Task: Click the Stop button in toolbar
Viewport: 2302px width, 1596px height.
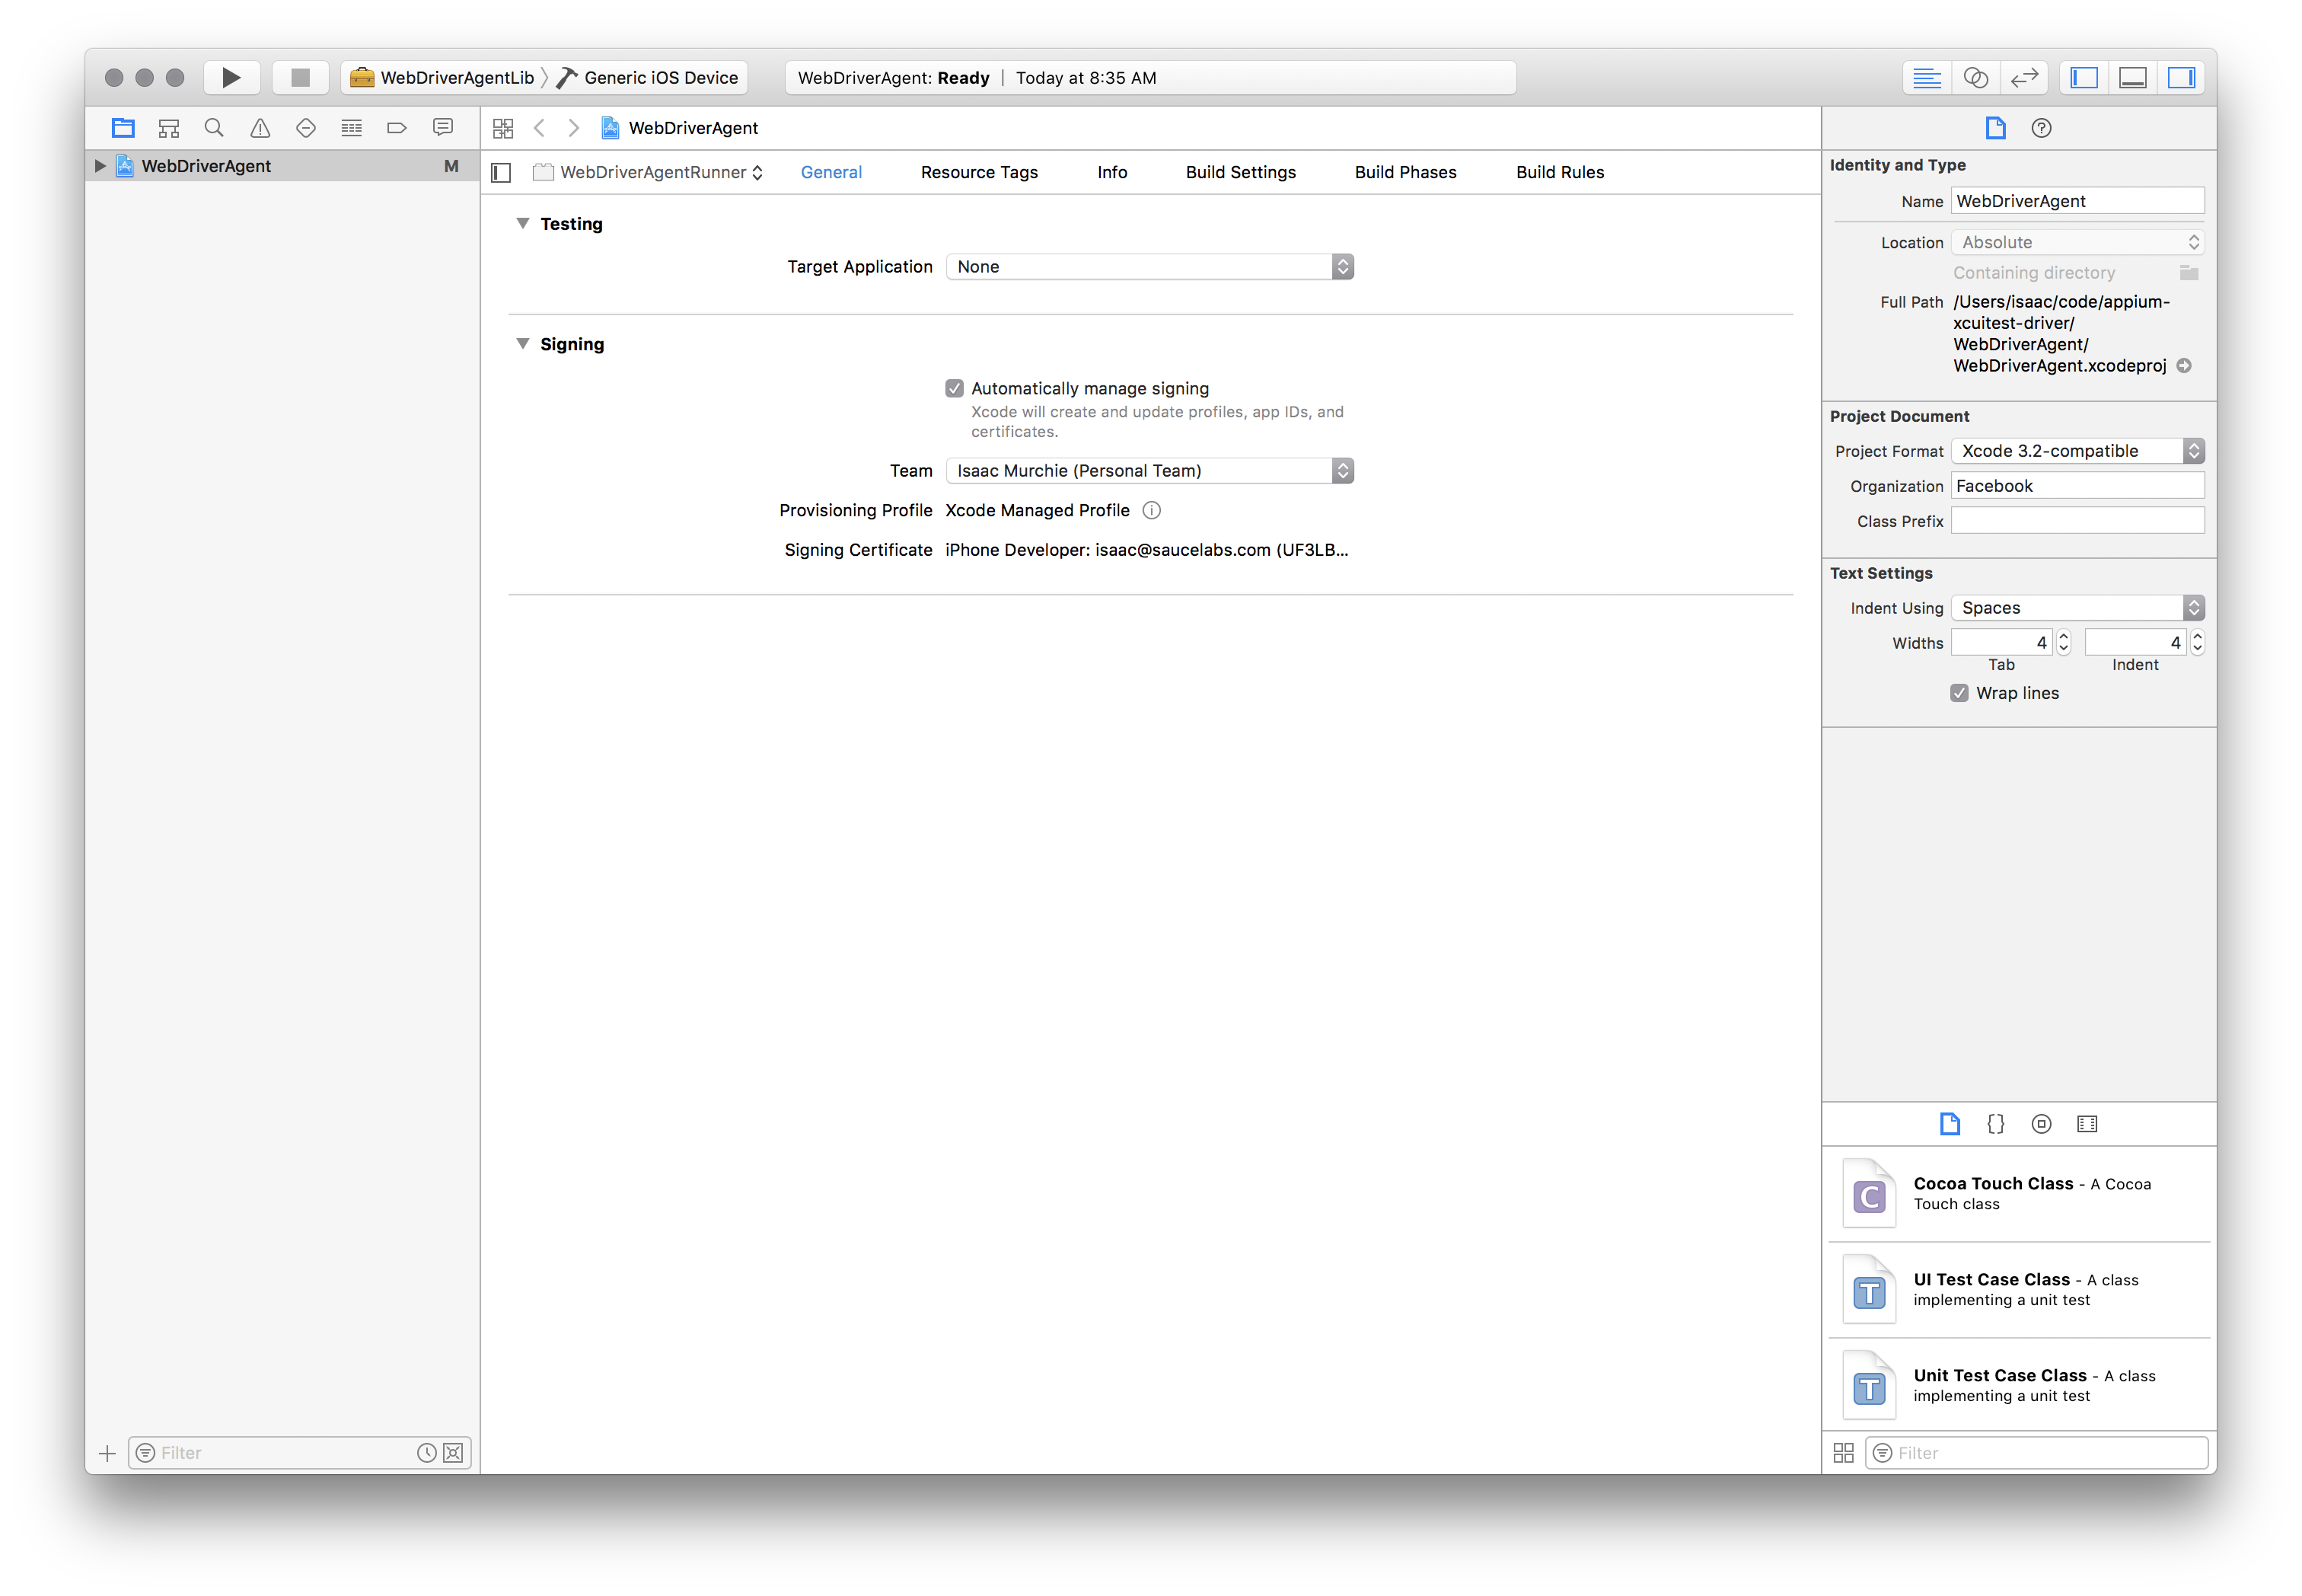Action: click(298, 77)
